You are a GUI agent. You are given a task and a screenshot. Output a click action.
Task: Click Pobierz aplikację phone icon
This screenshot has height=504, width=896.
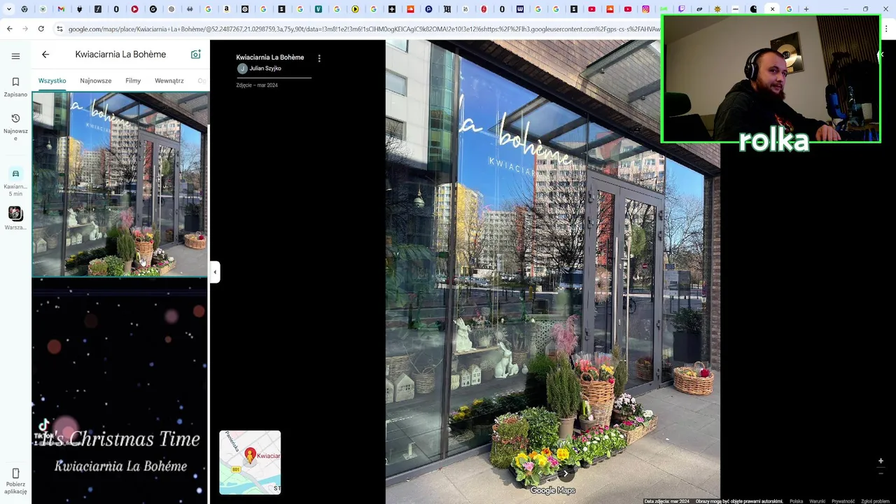click(x=15, y=474)
